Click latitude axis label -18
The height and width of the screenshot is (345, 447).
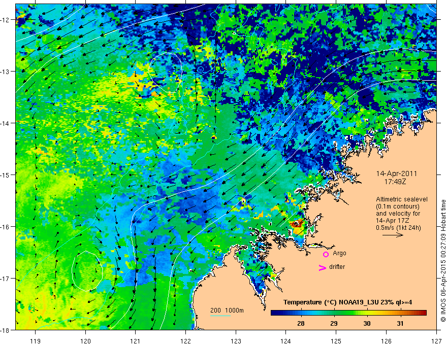[x=5, y=330]
